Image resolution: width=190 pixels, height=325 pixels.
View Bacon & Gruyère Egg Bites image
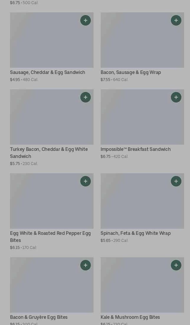coord(52,285)
